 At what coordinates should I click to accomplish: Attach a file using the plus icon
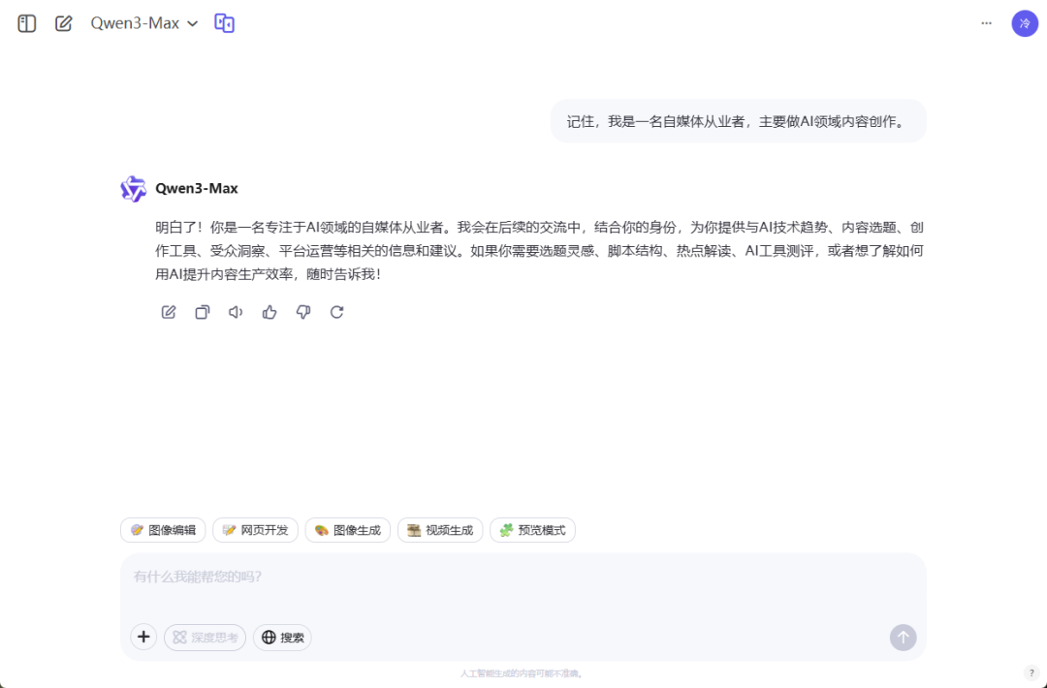click(143, 637)
